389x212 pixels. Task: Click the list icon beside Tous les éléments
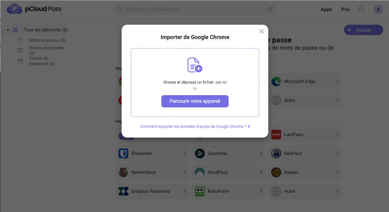15,30
